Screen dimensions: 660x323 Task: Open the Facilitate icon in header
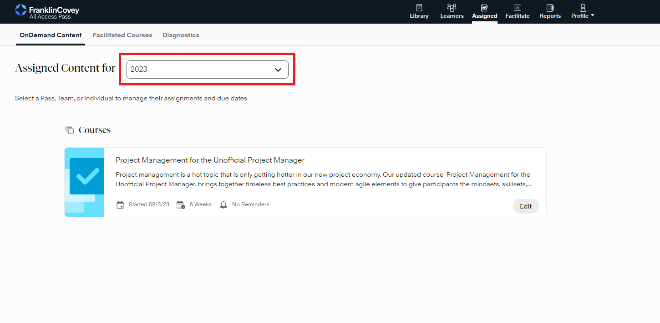(517, 8)
